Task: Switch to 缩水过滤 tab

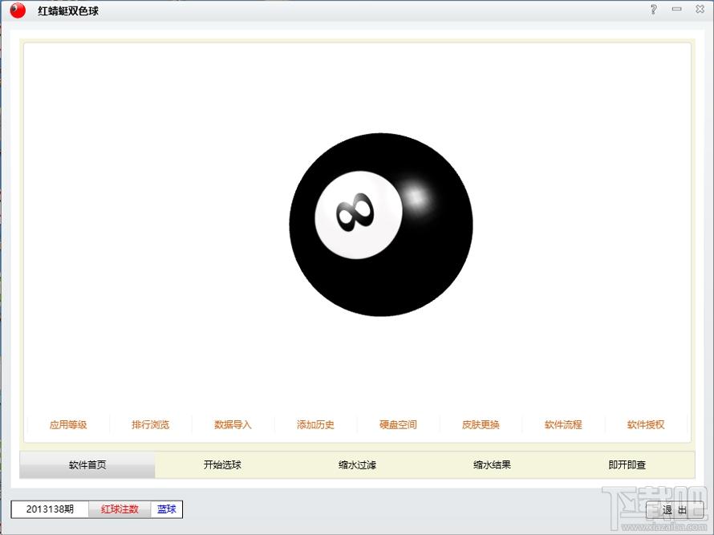Action: (358, 465)
